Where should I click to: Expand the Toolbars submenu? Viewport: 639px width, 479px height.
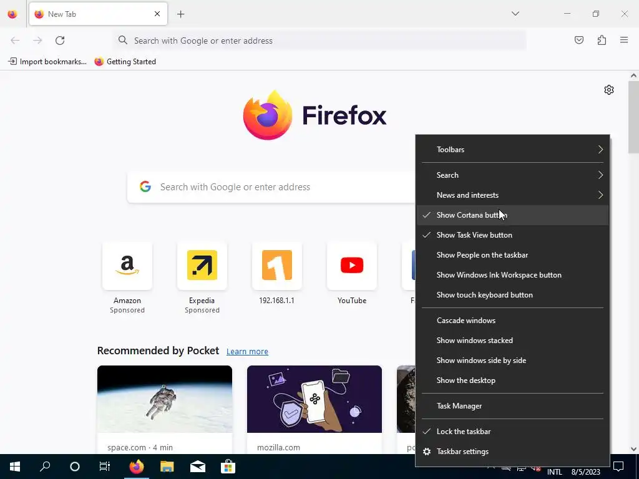click(x=513, y=150)
